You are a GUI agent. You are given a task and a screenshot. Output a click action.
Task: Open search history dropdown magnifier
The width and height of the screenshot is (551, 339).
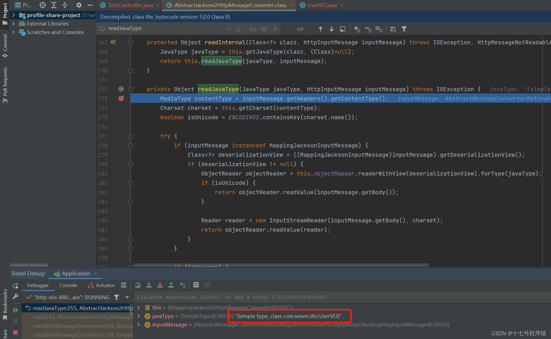(x=102, y=29)
